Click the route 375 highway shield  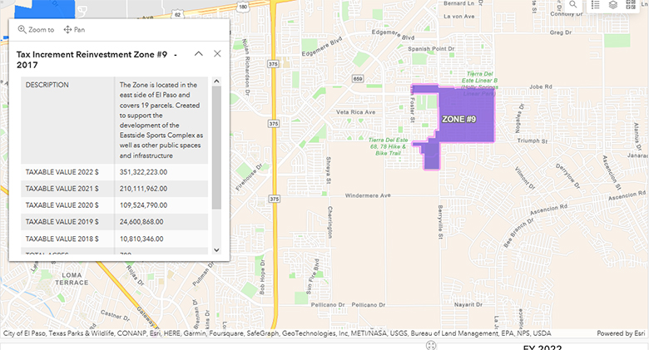pyautogui.click(x=273, y=124)
